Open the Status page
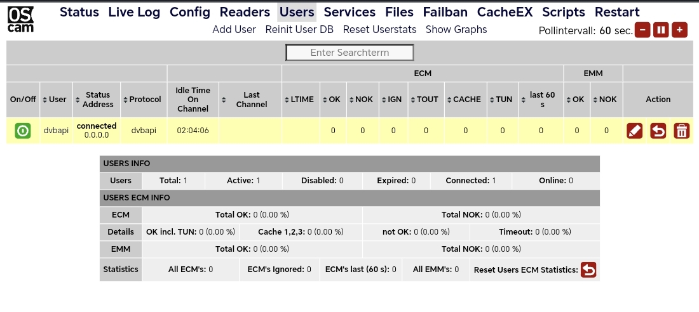 tap(79, 12)
